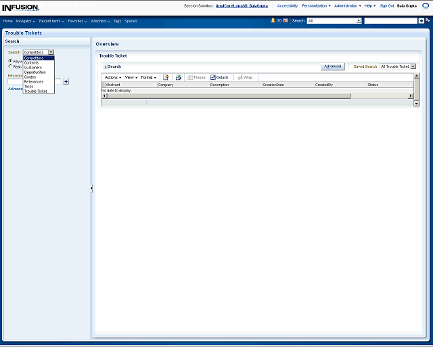The height and width of the screenshot is (347, 433).
Task: Click the table scroll left arrow
Action: (x=104, y=96)
